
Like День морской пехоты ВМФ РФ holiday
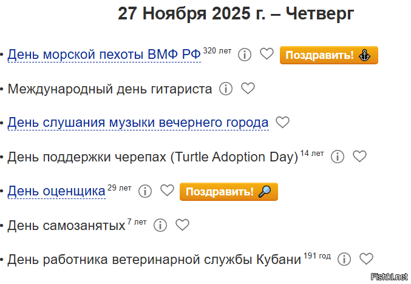(267, 54)
